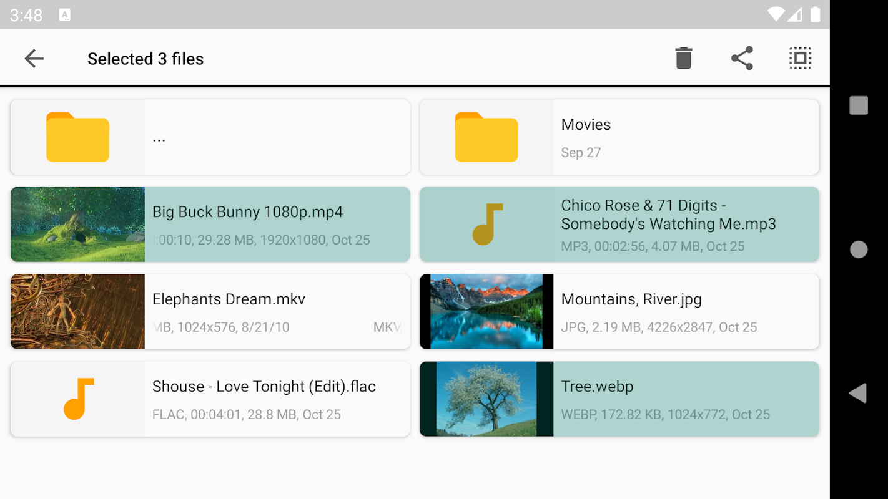Tap the Mountains, River image thumbnail
The width and height of the screenshot is (888, 499).
[486, 312]
